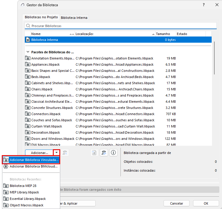The image size is (222, 209).
Task: Click the BIMcloud library hexagon icon
Action: coord(6,166)
